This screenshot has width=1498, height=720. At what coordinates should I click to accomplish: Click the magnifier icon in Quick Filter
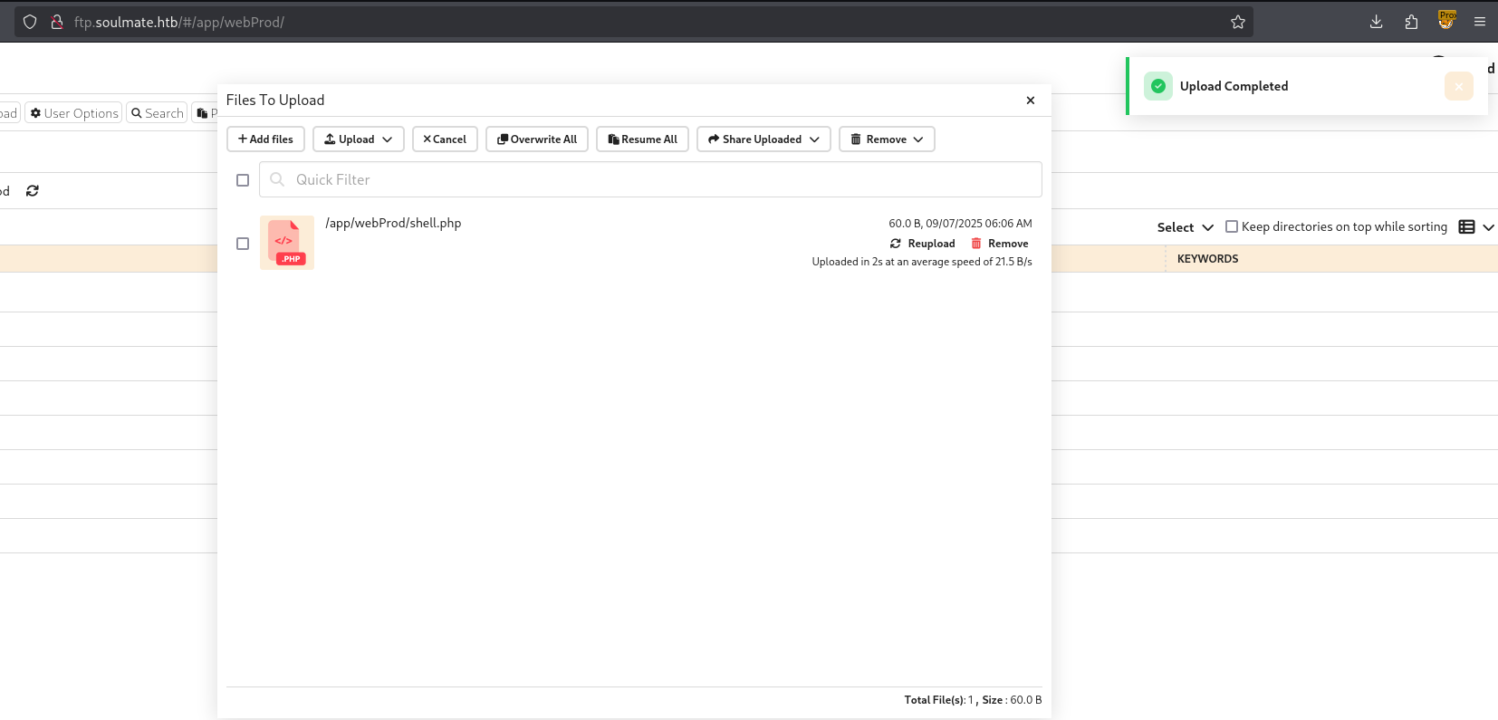277,179
